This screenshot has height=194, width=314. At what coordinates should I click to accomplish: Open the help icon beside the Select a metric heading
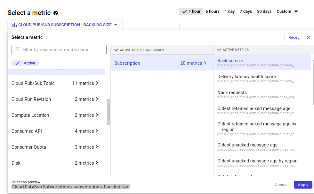point(56,13)
